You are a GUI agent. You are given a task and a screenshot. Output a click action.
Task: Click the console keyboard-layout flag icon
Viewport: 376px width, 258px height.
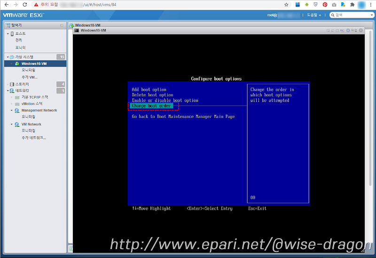tap(342, 31)
